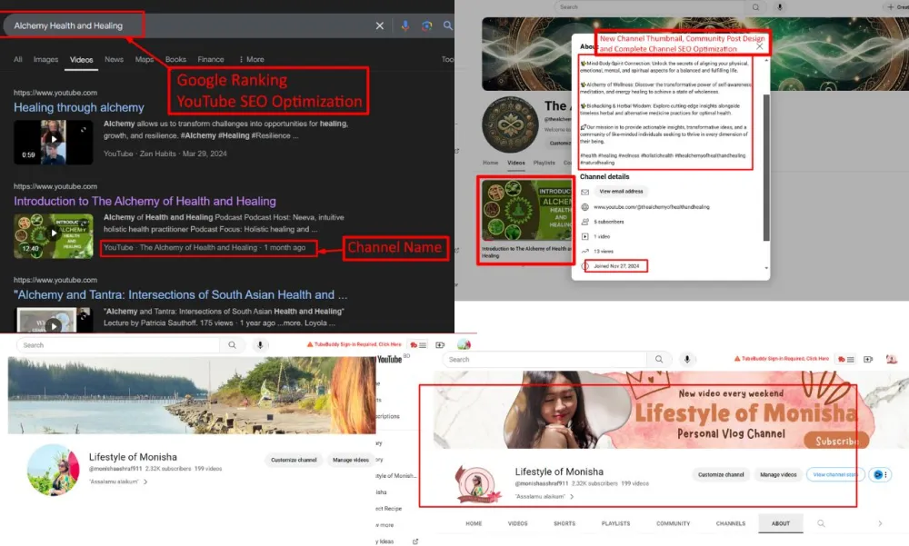This screenshot has width=909, height=546.
Task: Click mic icon above the beach banner
Action: 260,345
